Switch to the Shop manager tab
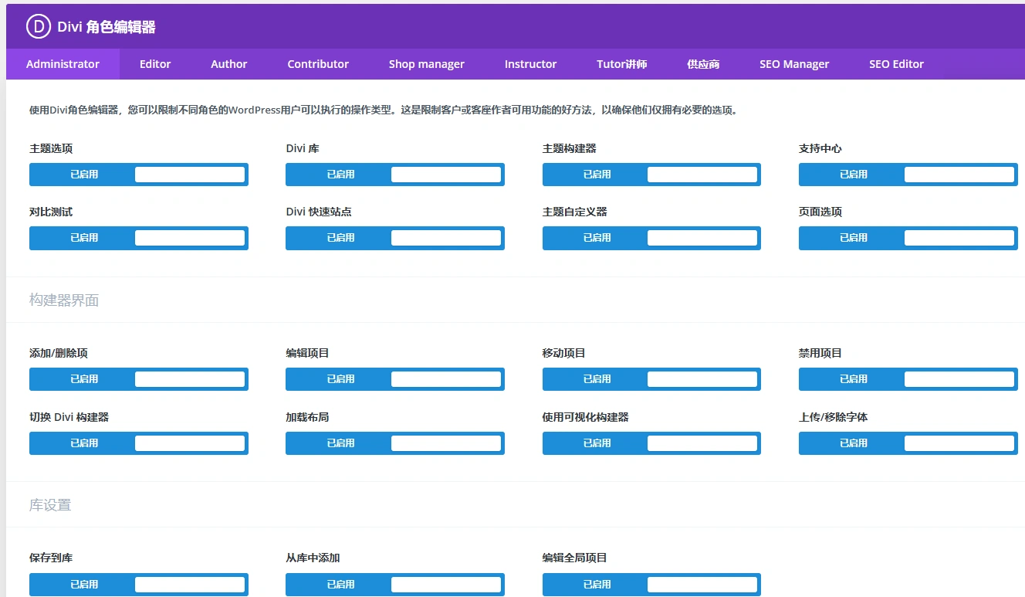 426,64
